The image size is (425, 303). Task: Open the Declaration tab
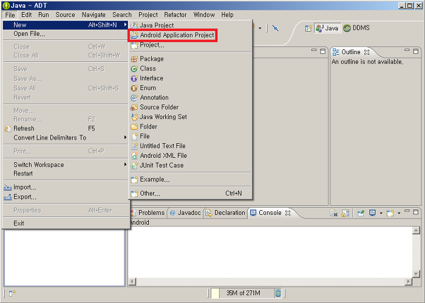tap(225, 213)
